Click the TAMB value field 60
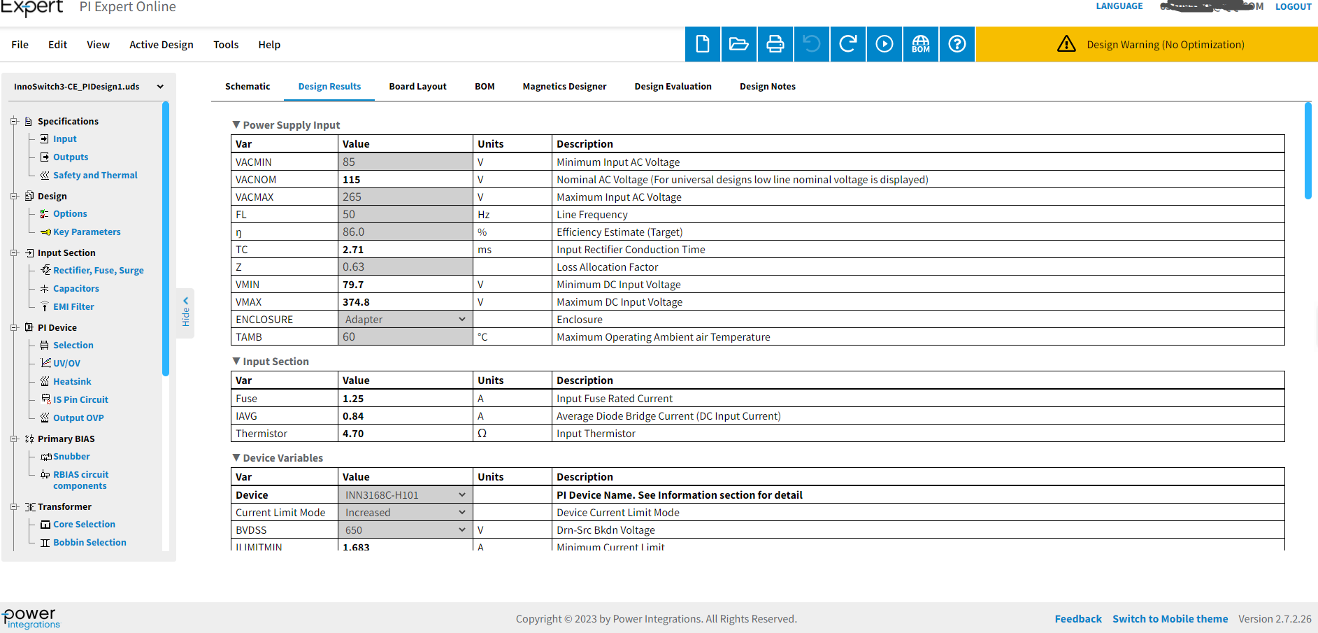 406,336
